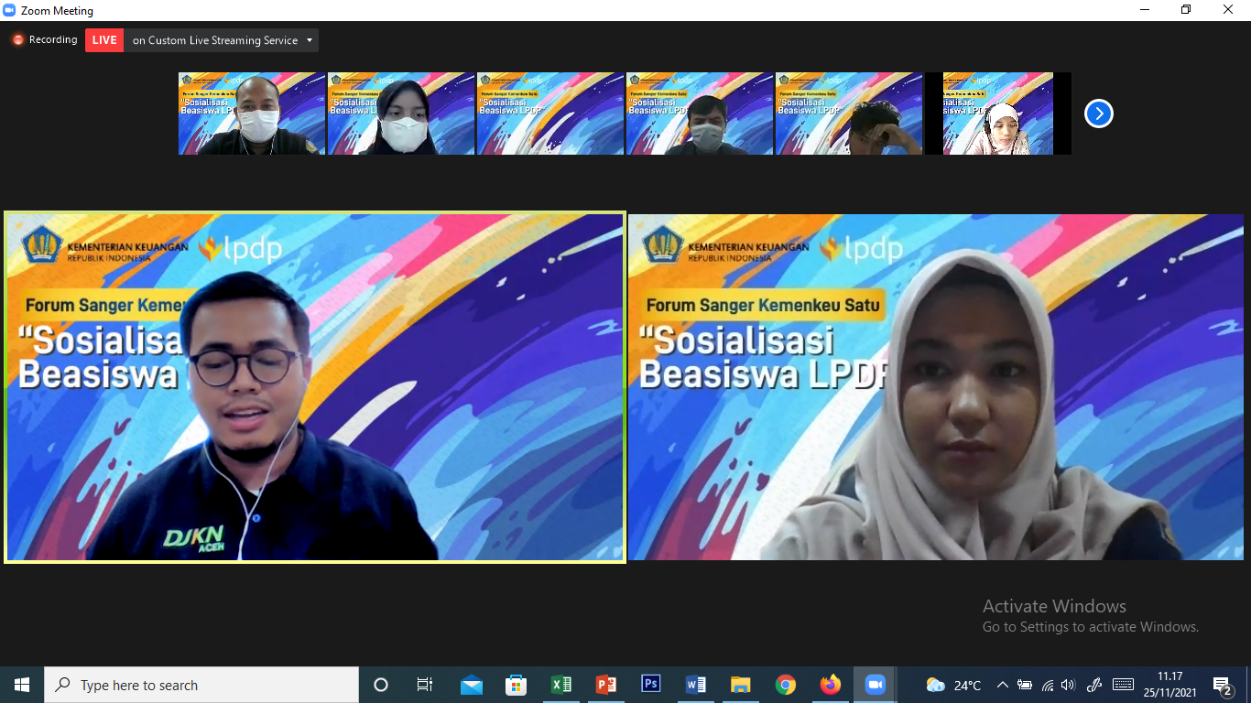Screen dimensions: 1251x703
Task: Expand the Custom Live Streaming Service dropdown
Action: [310, 40]
